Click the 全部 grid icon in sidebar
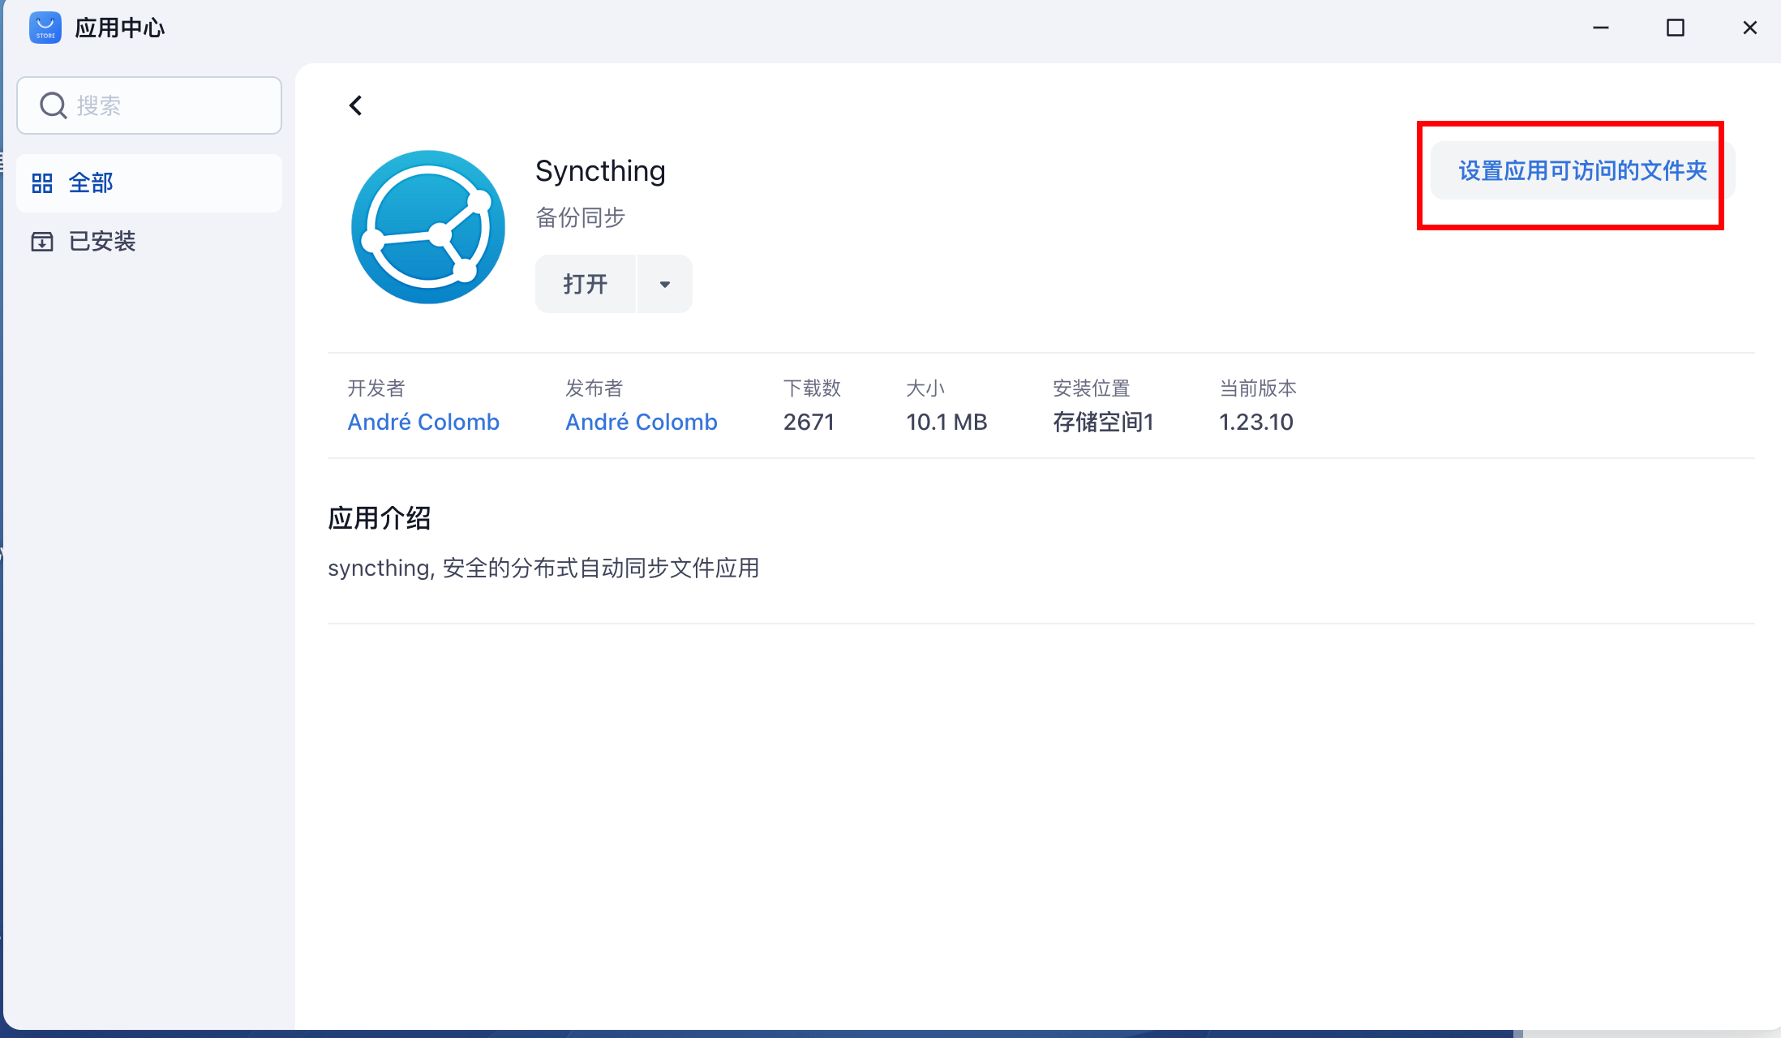Viewport: 1781px width, 1038px height. pos(42,183)
